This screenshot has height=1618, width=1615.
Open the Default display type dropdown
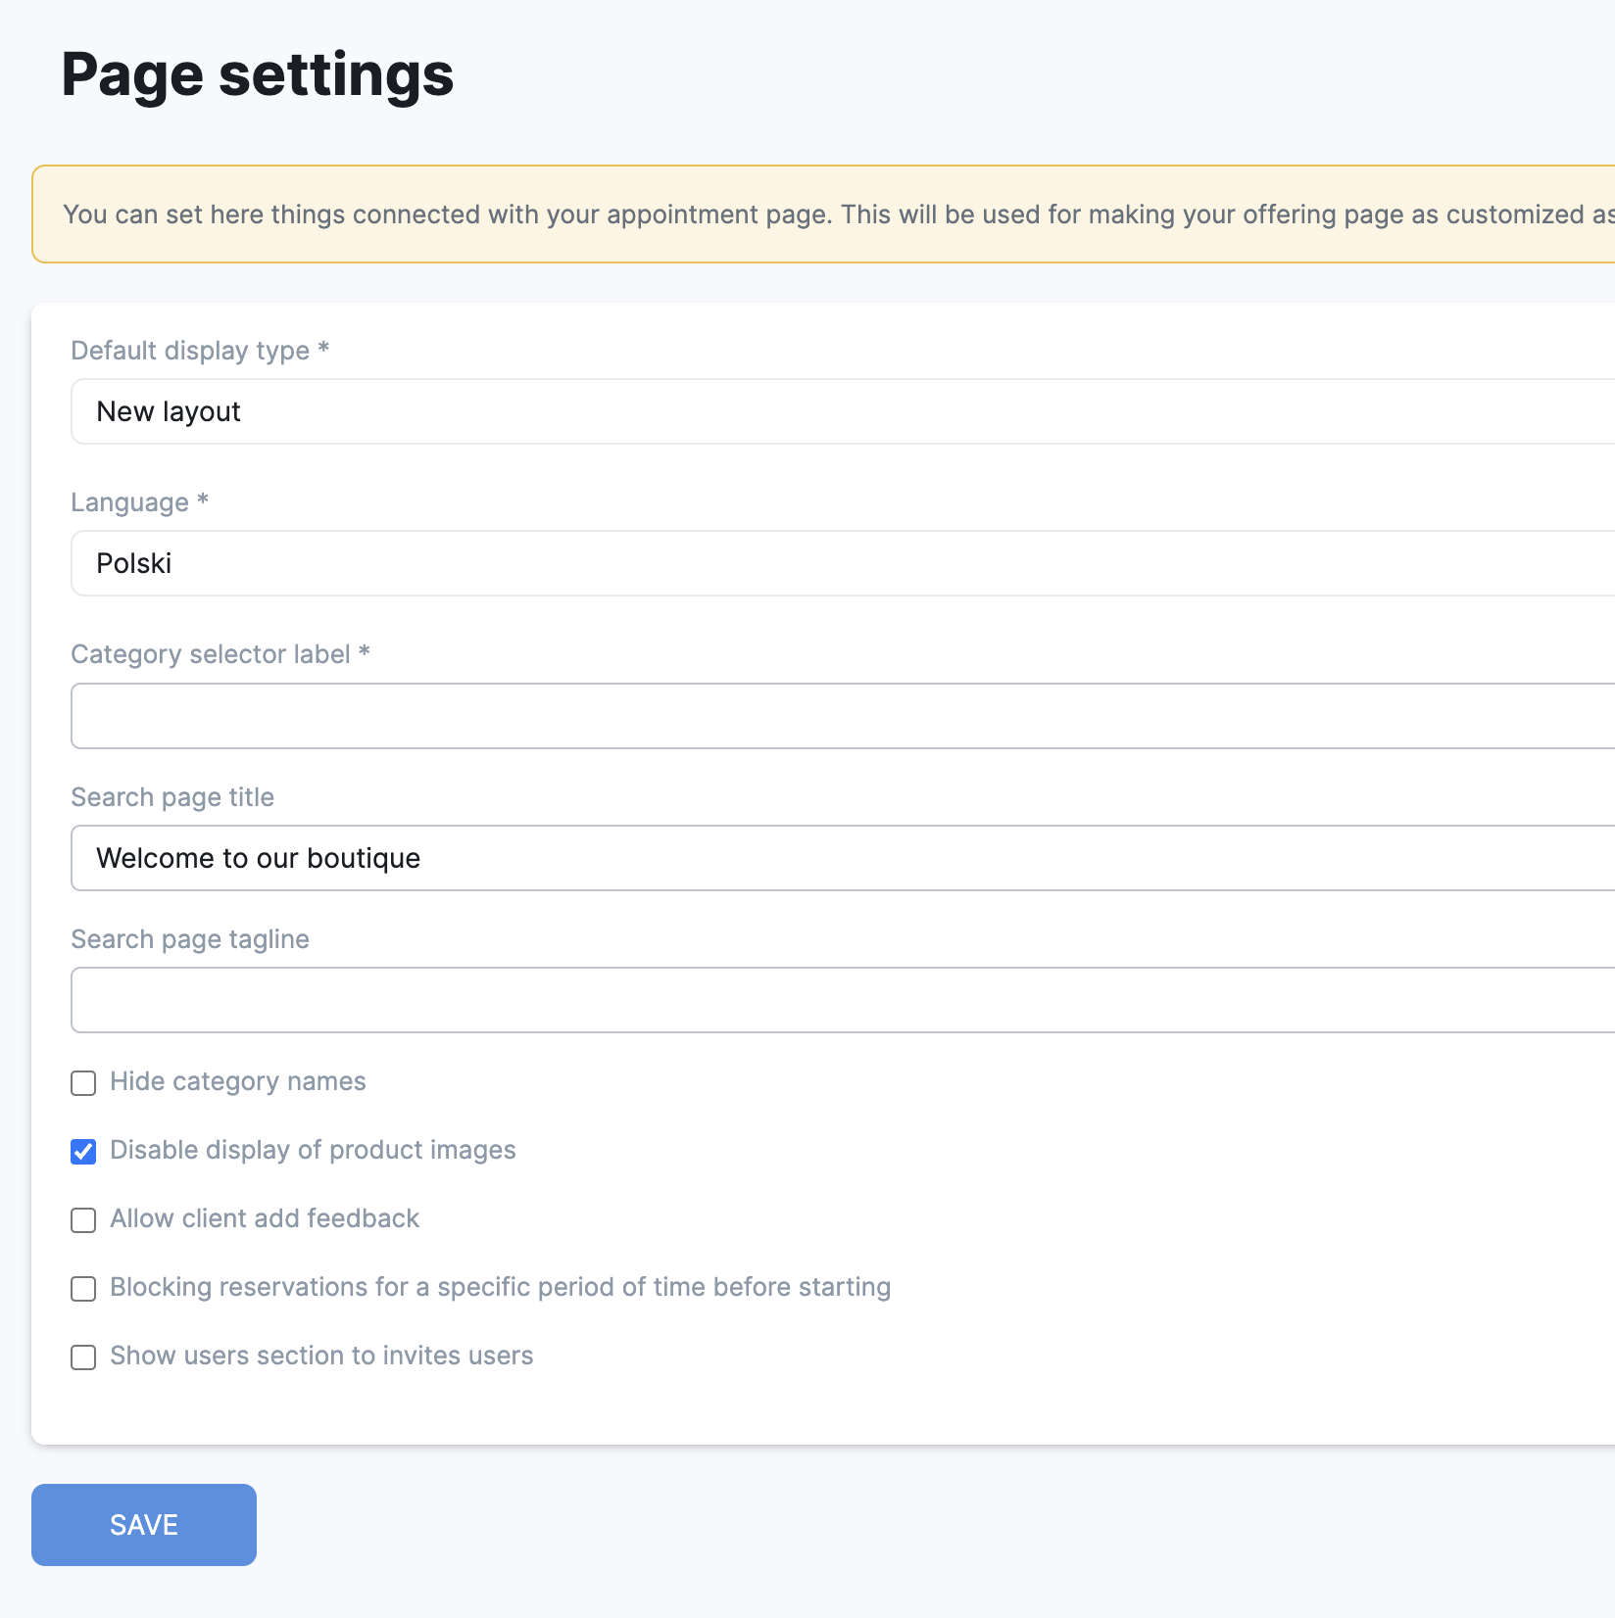click(x=843, y=411)
